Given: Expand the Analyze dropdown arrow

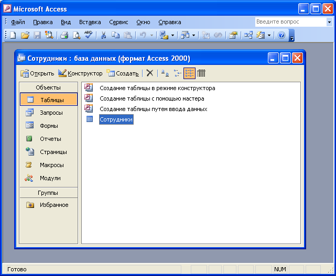Looking at the screenshot, I should [x=194, y=35].
